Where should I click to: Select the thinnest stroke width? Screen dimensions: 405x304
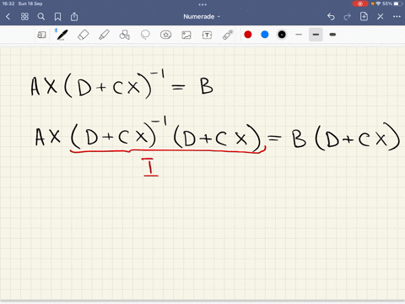[299, 35]
